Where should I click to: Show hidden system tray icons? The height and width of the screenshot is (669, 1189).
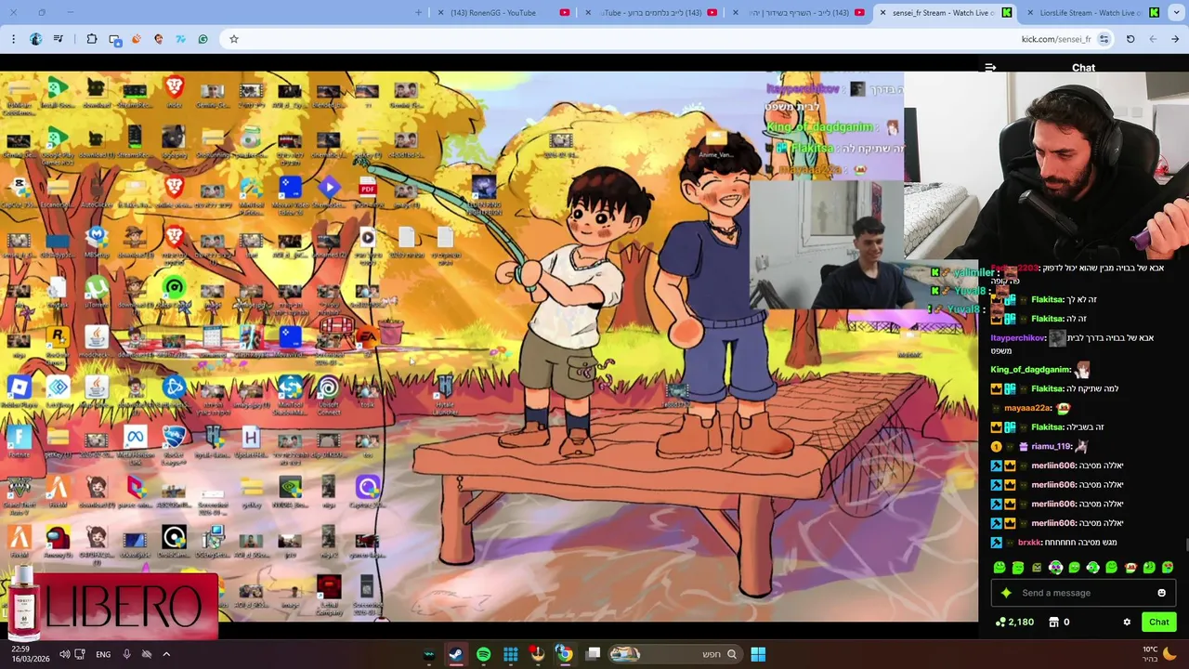click(166, 654)
